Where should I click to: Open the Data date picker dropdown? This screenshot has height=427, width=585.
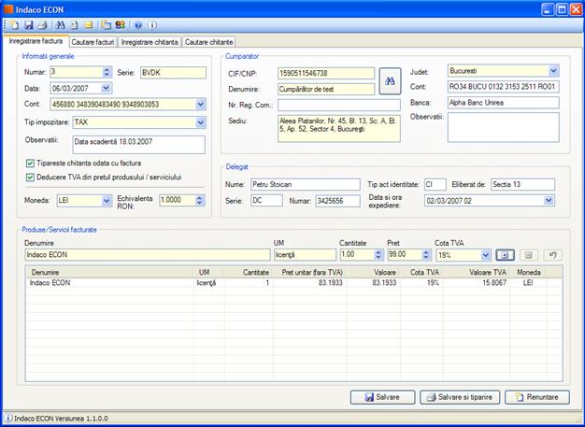[106, 89]
